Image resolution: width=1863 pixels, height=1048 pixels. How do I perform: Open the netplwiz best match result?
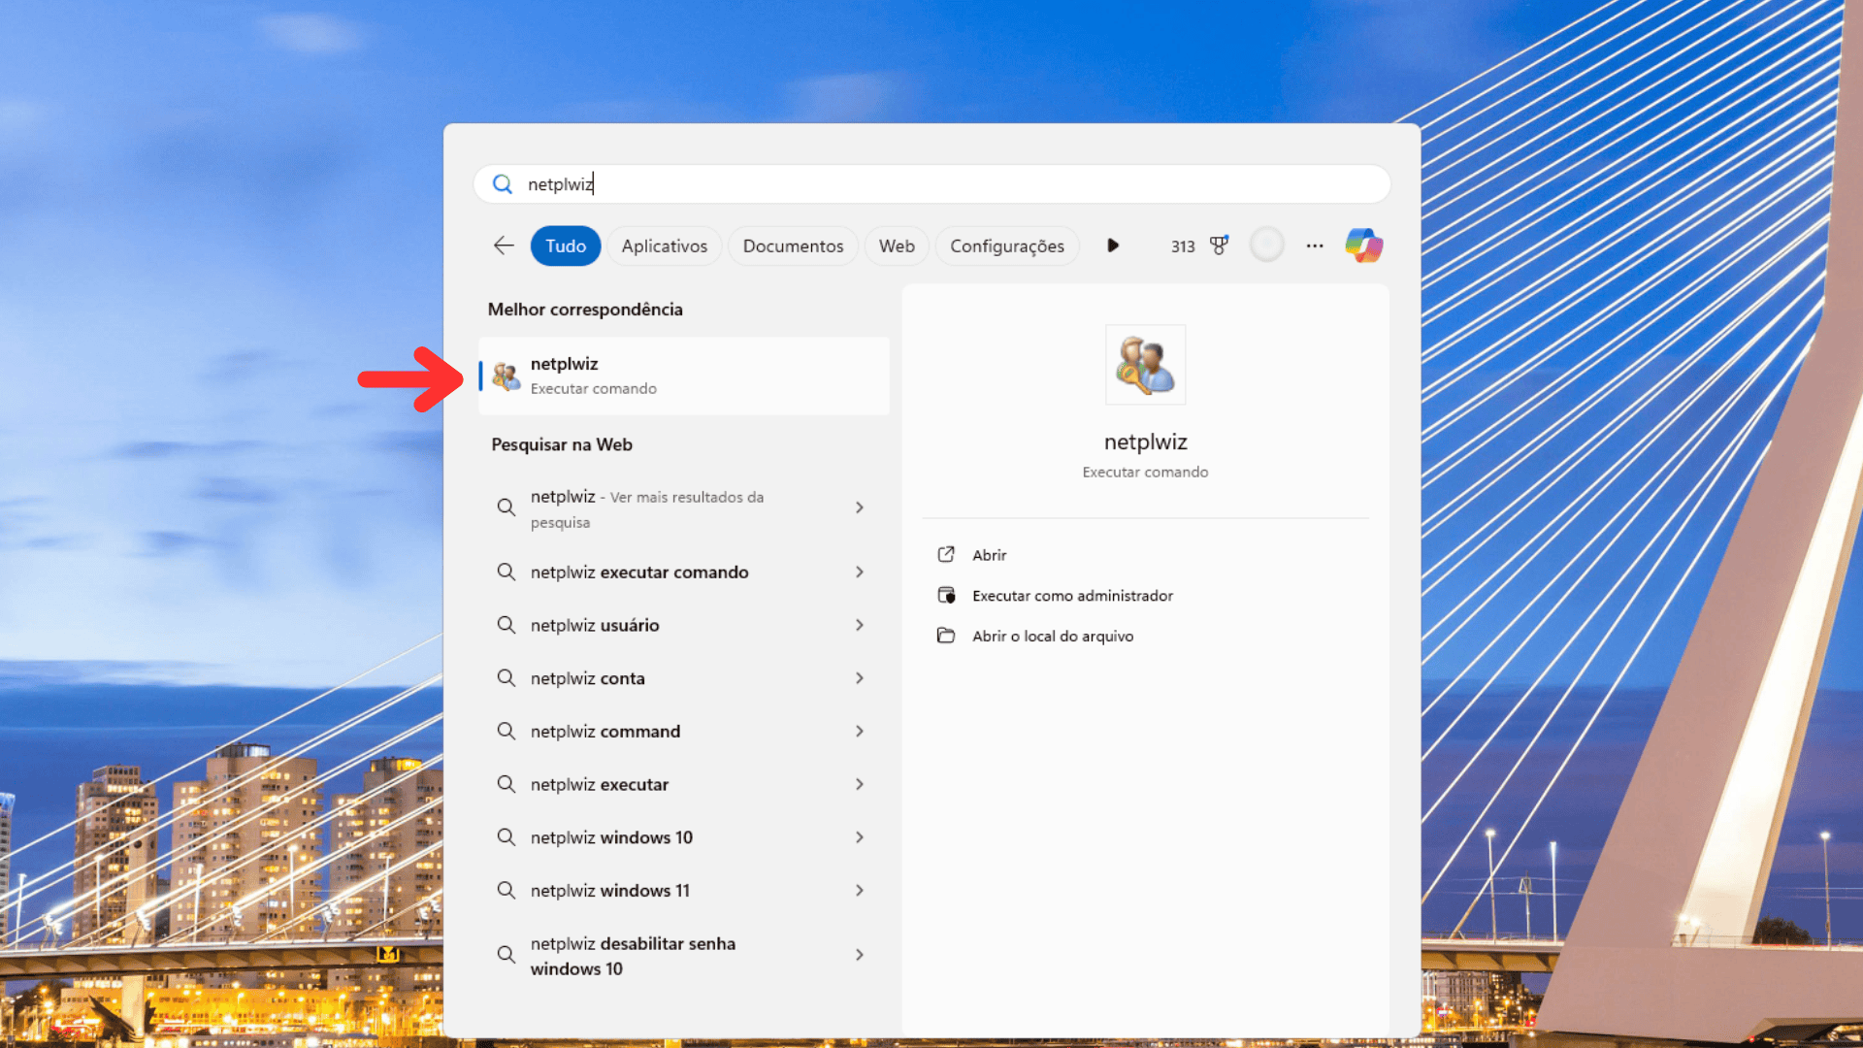pyautogui.click(x=684, y=376)
